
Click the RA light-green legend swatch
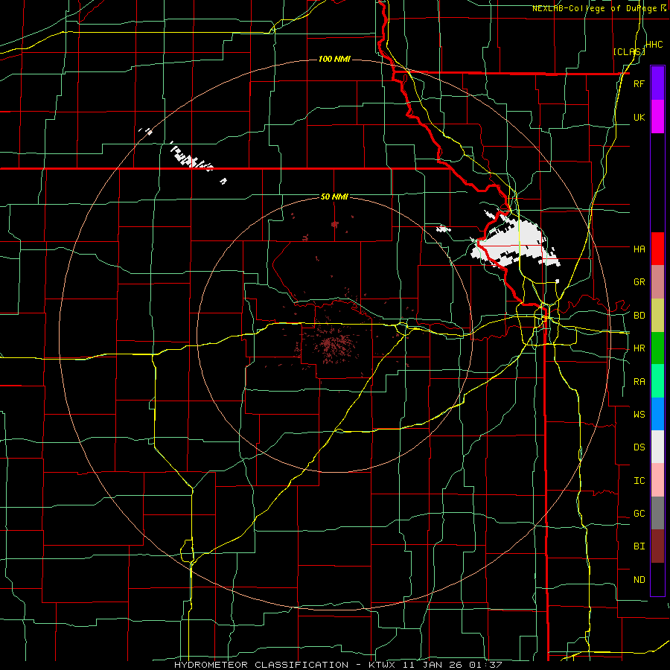click(657, 381)
